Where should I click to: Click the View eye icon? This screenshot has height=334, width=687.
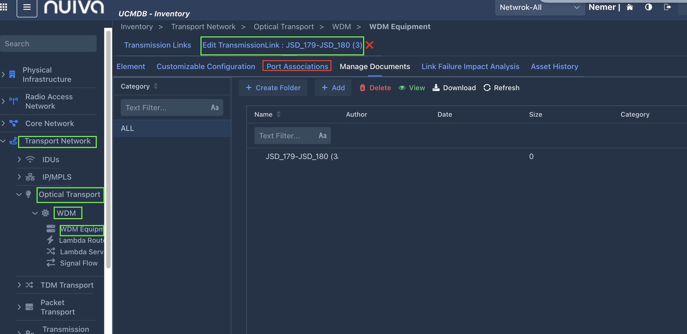[402, 88]
